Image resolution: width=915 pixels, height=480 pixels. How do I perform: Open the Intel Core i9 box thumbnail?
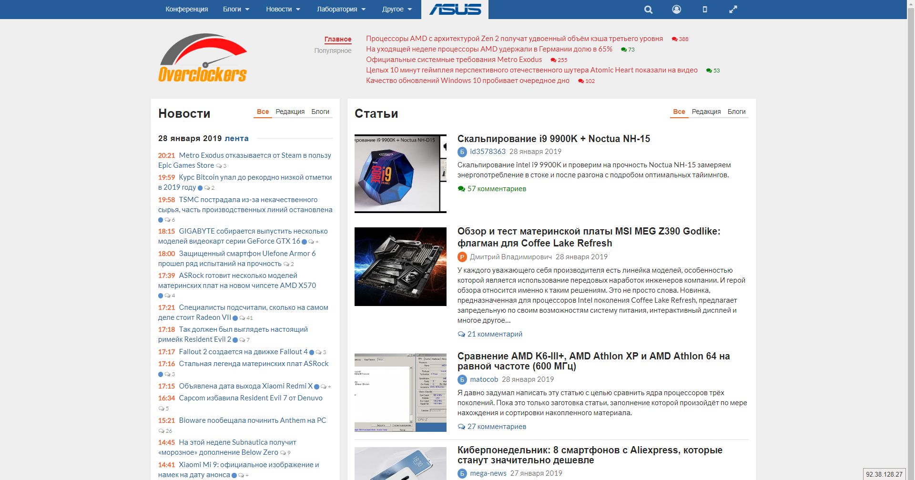click(x=400, y=174)
